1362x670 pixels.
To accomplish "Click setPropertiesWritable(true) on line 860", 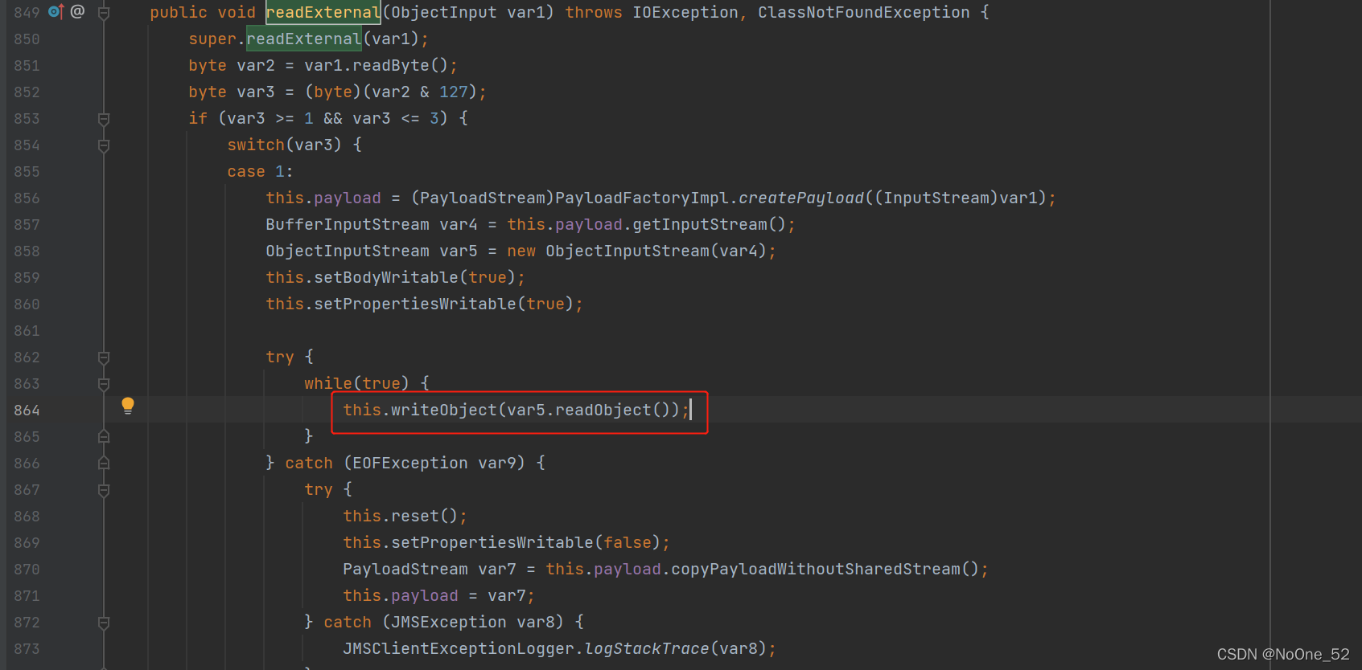I will coord(443,304).
